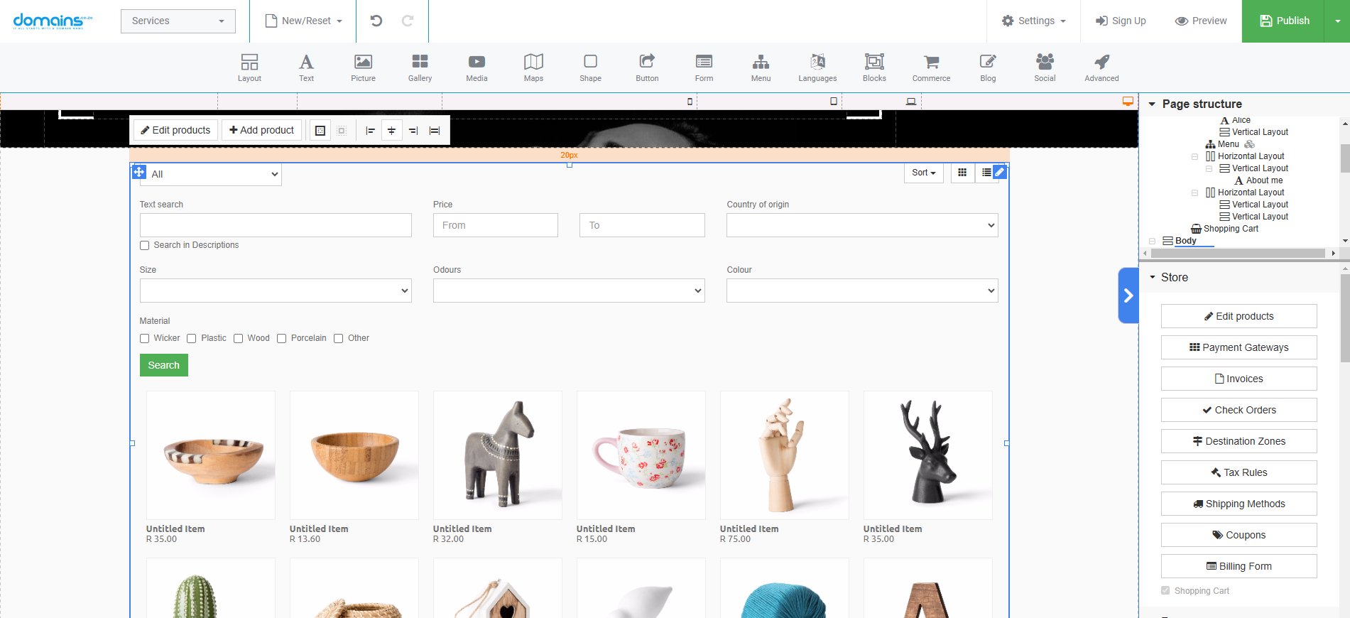Click the Social tool icon

coord(1045,67)
